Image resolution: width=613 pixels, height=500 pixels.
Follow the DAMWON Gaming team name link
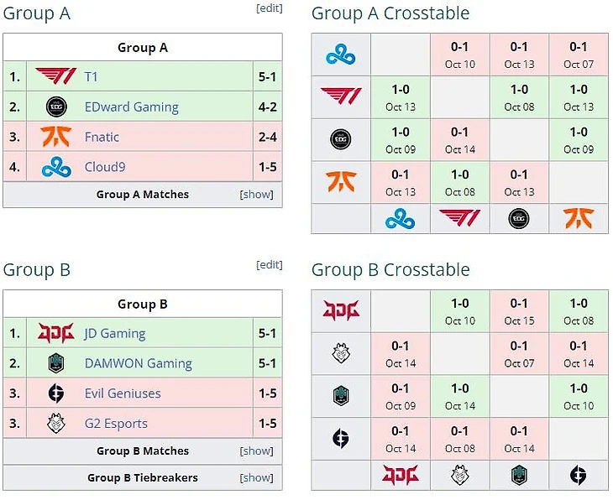[x=139, y=363]
